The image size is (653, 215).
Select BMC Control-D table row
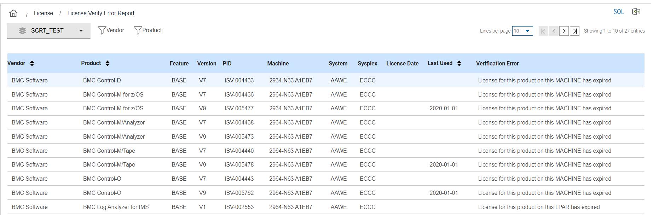tap(102, 81)
